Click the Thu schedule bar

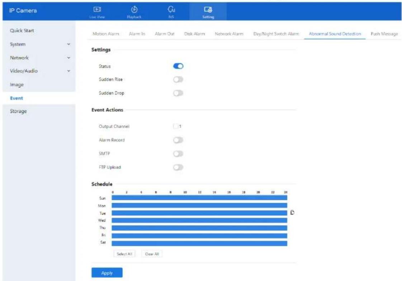click(199, 228)
